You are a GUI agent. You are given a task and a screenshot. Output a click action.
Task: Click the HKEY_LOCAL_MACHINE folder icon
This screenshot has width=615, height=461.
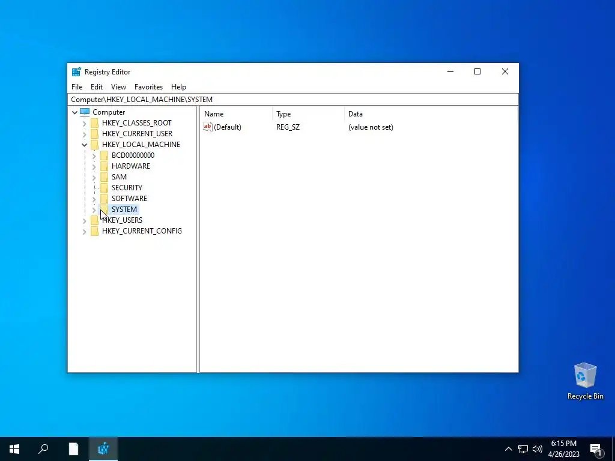coord(94,145)
